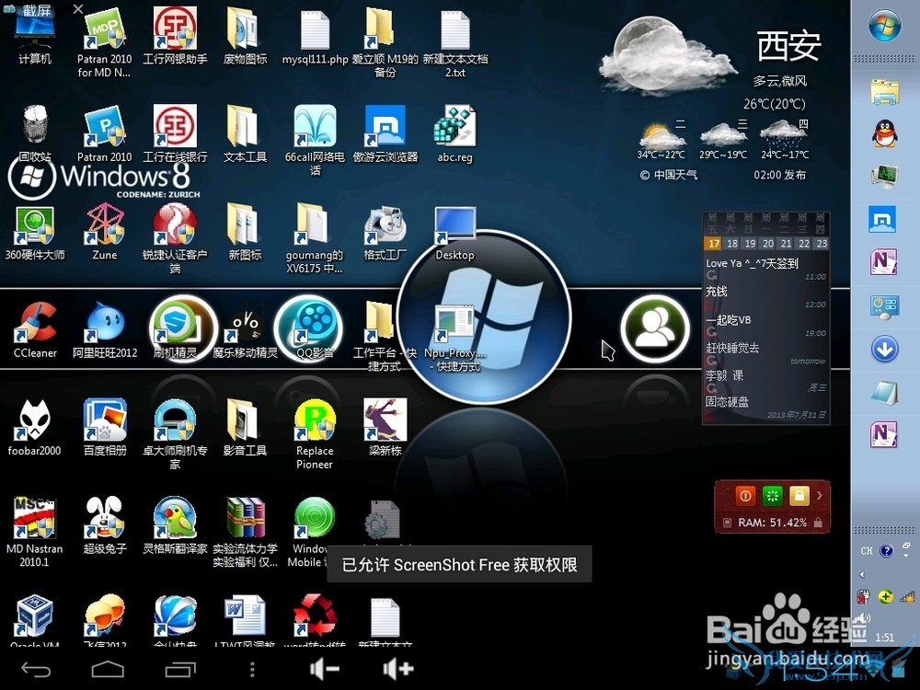Open the 计算机 desktop icon
This screenshot has width=920, height=690.
pyautogui.click(x=35, y=37)
